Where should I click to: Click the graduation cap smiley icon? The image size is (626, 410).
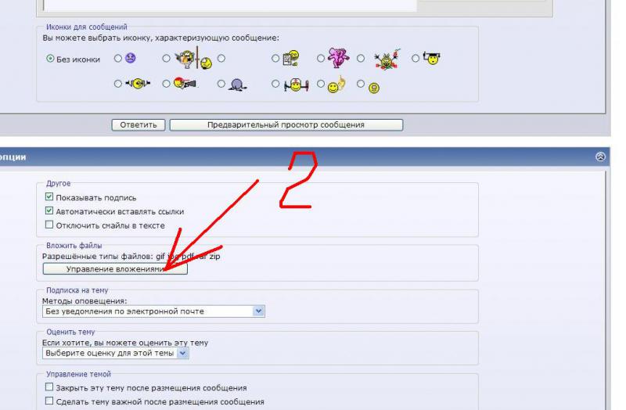coord(430,58)
